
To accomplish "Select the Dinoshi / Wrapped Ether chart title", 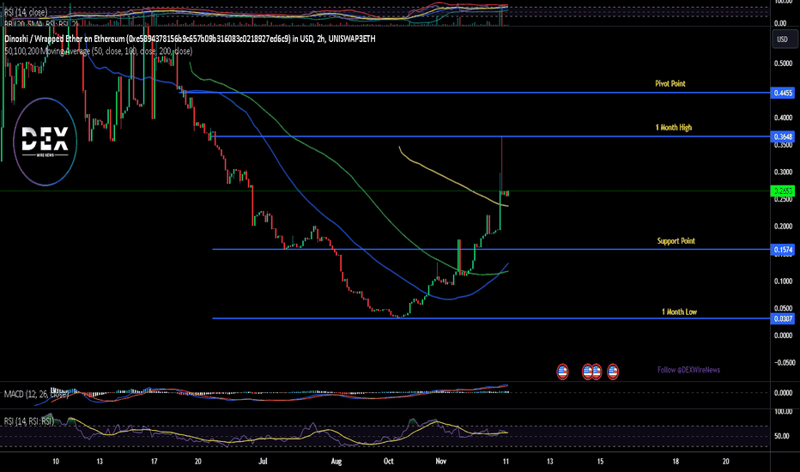I will (190, 39).
